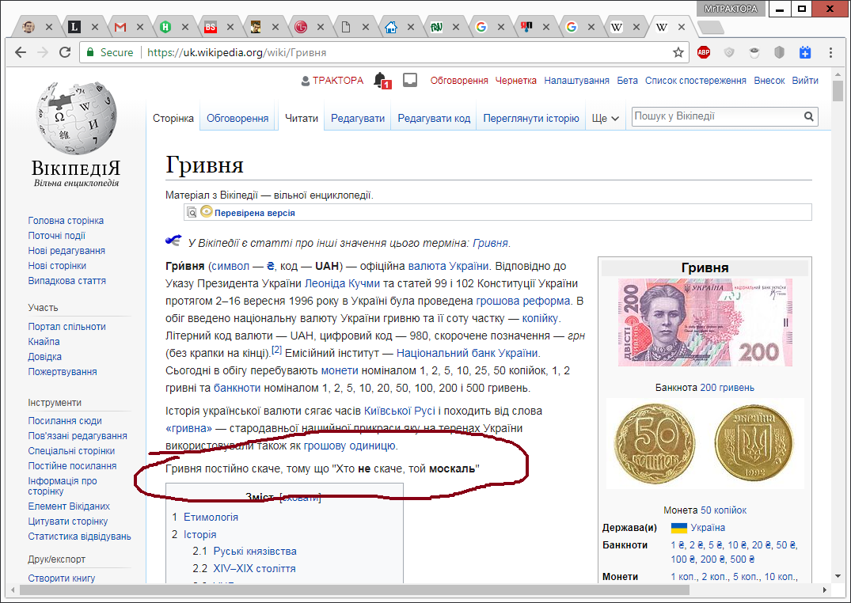The width and height of the screenshot is (851, 603).
Task: Click Пожертвування sidebar link
Action: [x=63, y=372]
